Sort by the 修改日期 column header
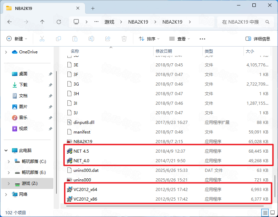The image size is (278, 217). click(x=164, y=51)
